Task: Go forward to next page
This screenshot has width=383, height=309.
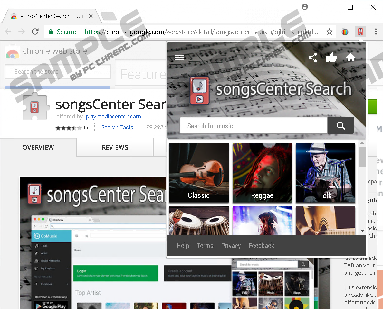Action: point(22,32)
